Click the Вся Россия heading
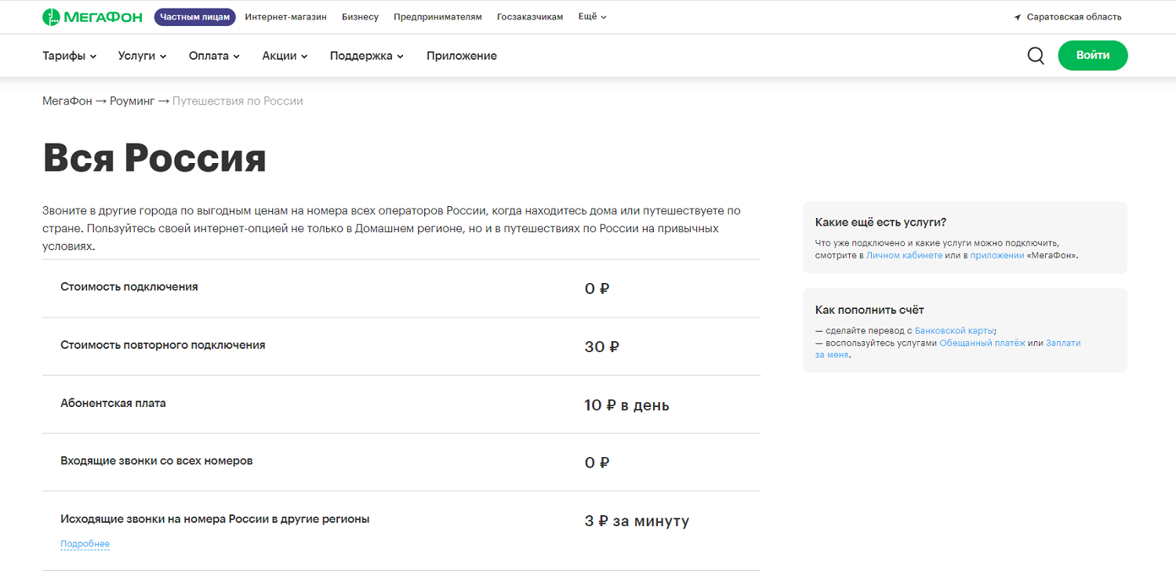The width and height of the screenshot is (1176, 581). click(154, 158)
